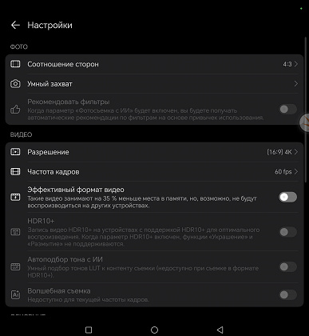This screenshot has height=336, width=309.
Task: Tap the square Recents navigation button
Action: pos(89,330)
